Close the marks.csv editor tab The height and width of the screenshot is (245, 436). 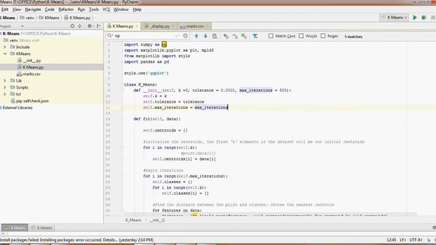(207, 26)
